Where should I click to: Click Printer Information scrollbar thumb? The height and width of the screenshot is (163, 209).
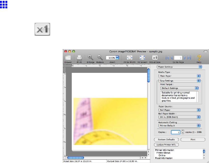coord(204,151)
